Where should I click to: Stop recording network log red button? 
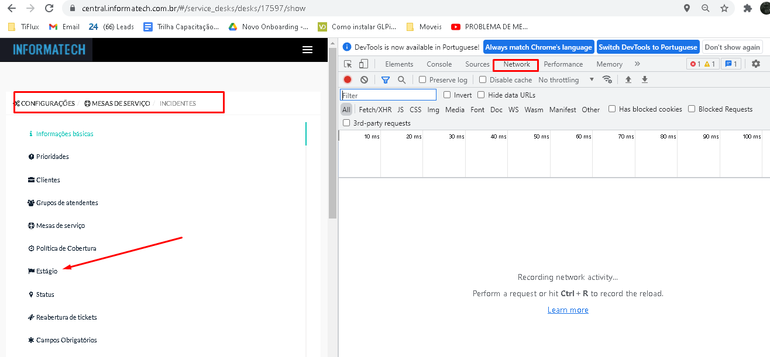tap(348, 79)
